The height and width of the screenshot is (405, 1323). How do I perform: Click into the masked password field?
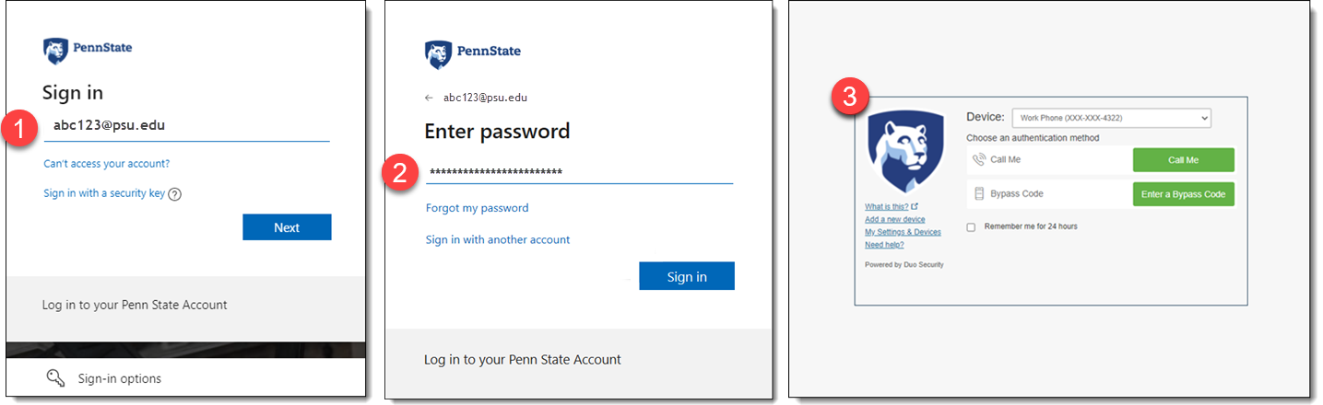pyautogui.click(x=579, y=172)
